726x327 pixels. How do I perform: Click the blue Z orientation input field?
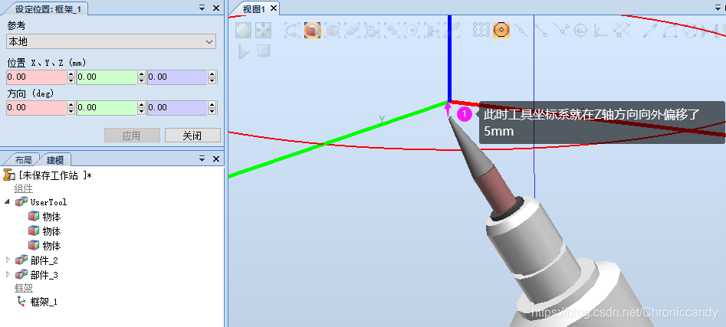177,108
